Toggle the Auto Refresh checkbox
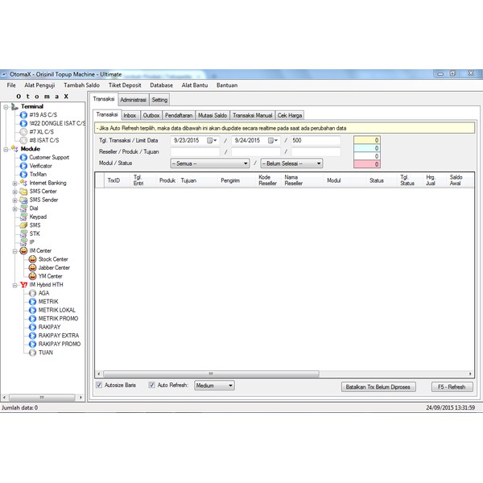The height and width of the screenshot is (483, 483). pyautogui.click(x=152, y=385)
